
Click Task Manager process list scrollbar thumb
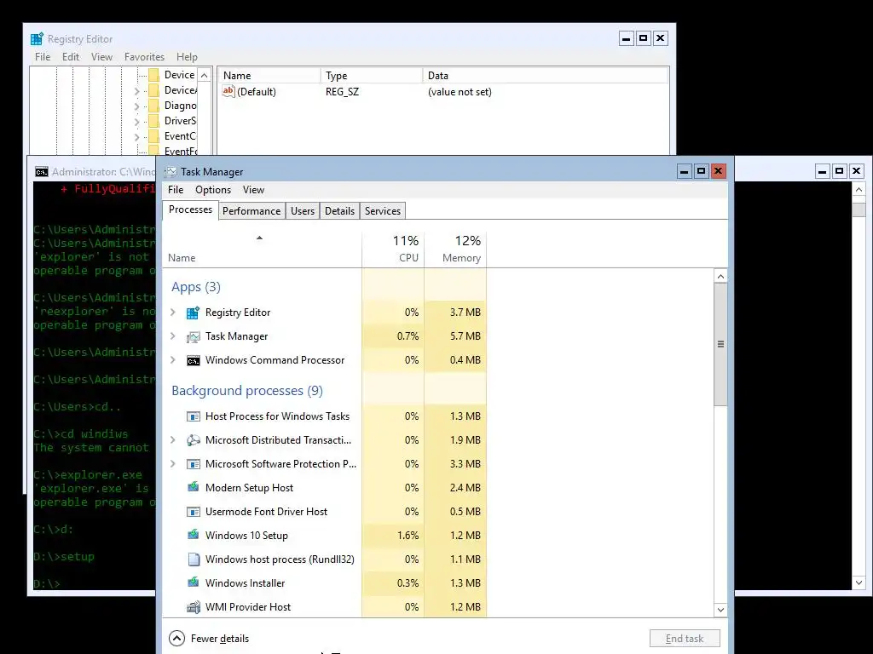coord(720,344)
